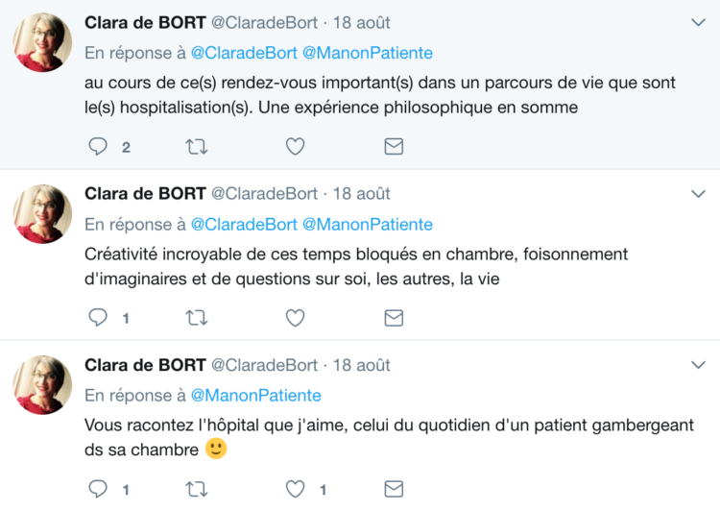The width and height of the screenshot is (720, 511).
Task: Like the tweet ending 'philosophique en somme'
Action: pos(296,147)
